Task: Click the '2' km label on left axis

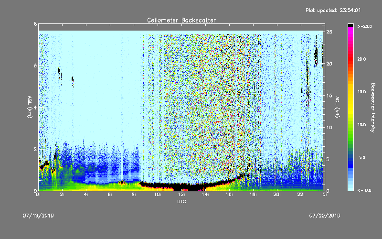Action: [x=35, y=149]
